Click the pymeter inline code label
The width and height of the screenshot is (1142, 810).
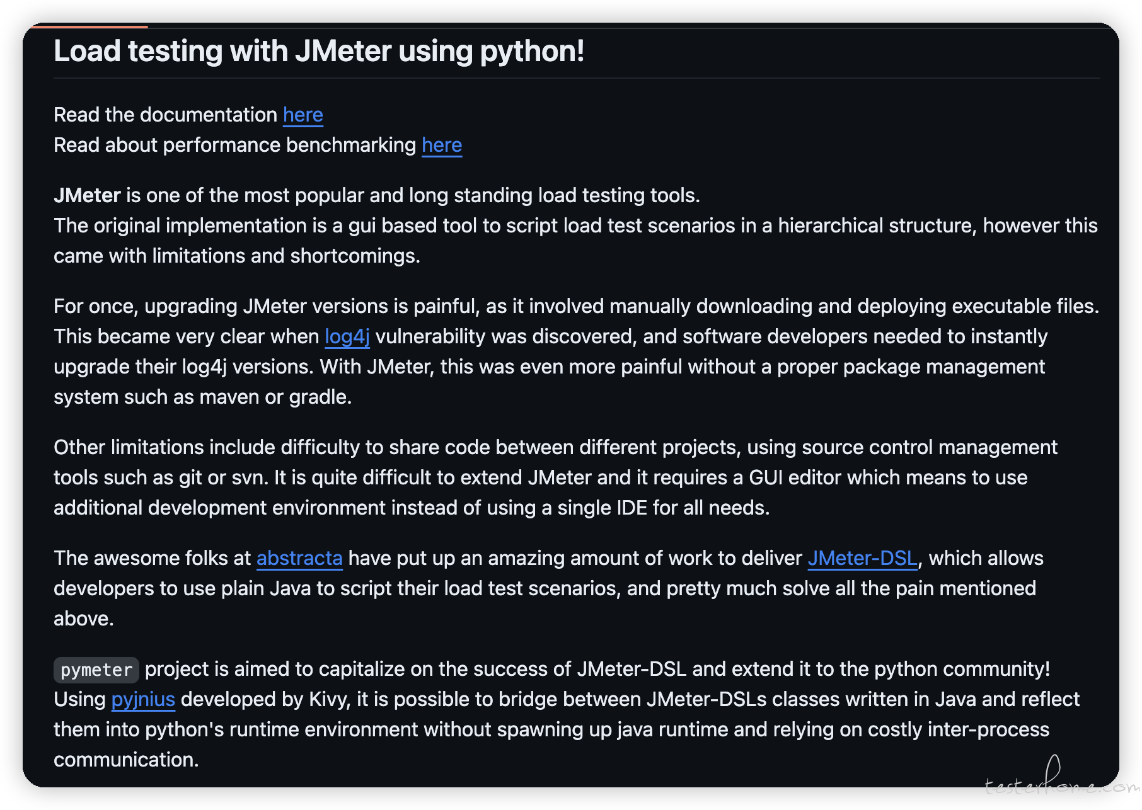96,670
